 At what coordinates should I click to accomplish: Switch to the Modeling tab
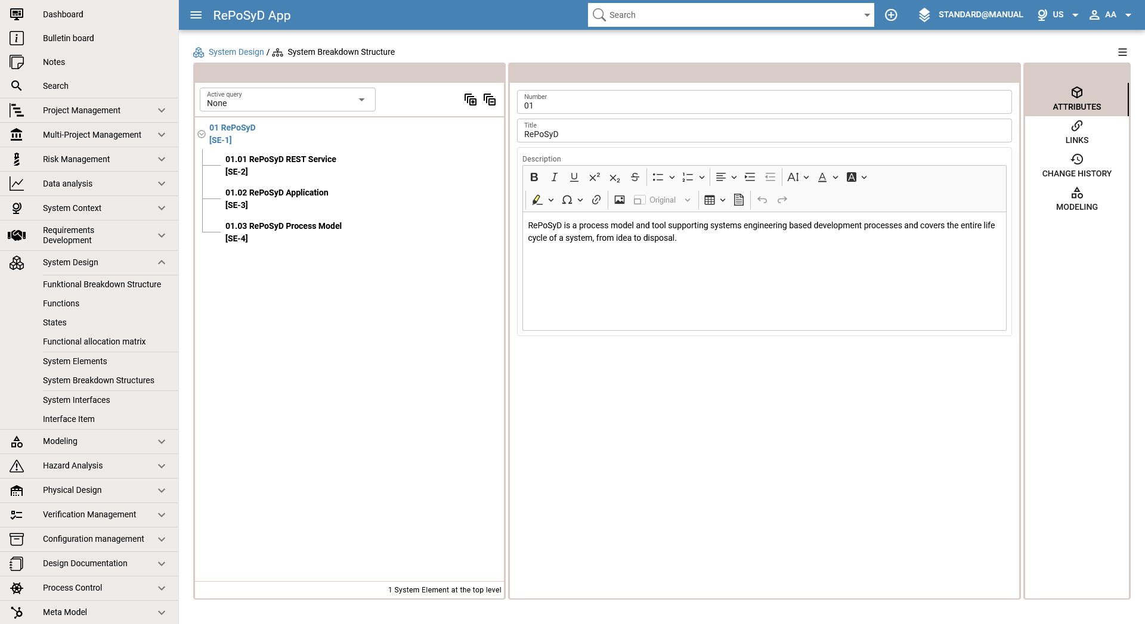click(1076, 199)
